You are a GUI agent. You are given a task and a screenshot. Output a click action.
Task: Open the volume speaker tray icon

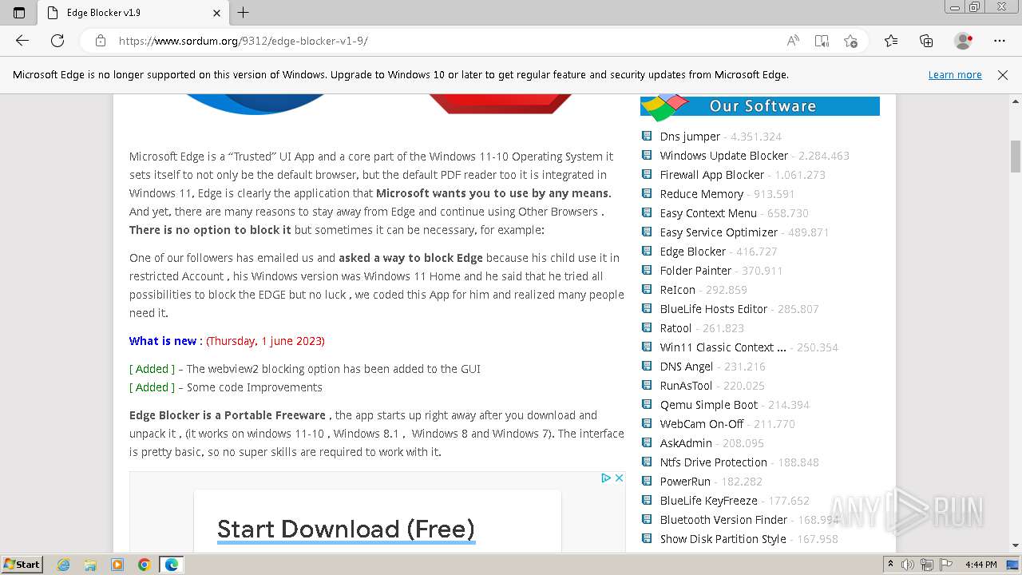pos(908,565)
